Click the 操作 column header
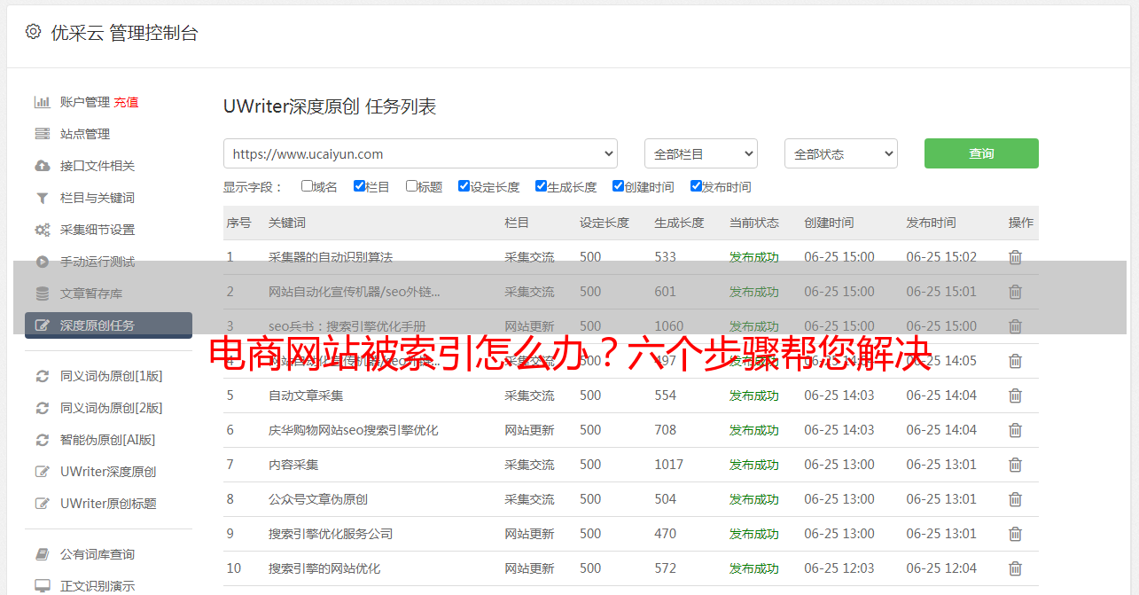This screenshot has width=1139, height=595. tap(1021, 223)
